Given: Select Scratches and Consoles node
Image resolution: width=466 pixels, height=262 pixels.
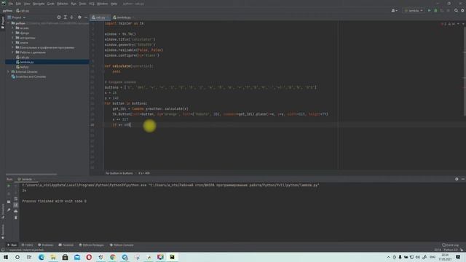Looking at the screenshot, I should pyautogui.click(x=28, y=76).
